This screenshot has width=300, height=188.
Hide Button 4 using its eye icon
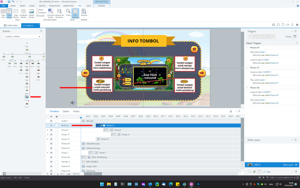click(x=51, y=125)
